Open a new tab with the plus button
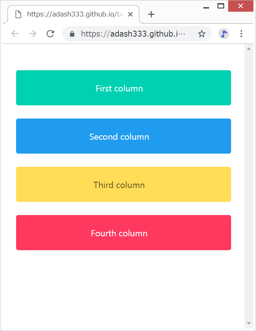 click(151, 14)
